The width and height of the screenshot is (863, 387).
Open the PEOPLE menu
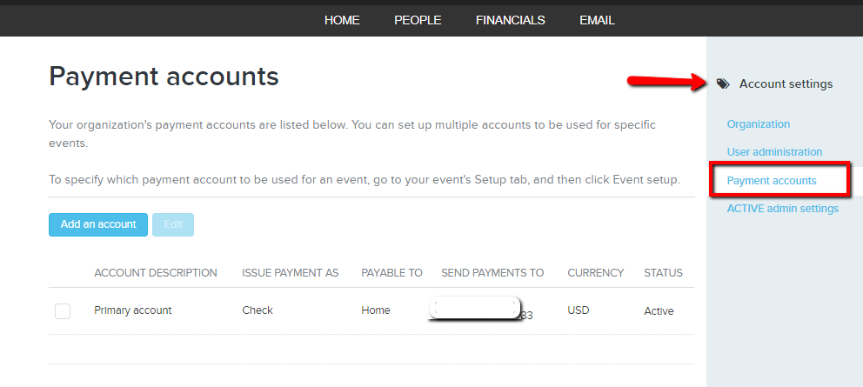418,20
